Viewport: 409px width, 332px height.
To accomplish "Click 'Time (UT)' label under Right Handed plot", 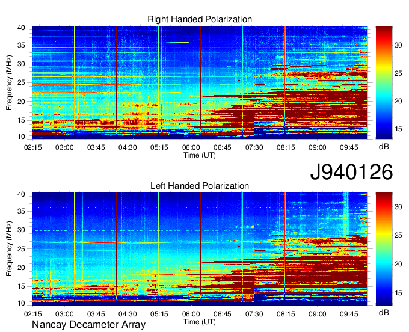I will pyautogui.click(x=200, y=155).
